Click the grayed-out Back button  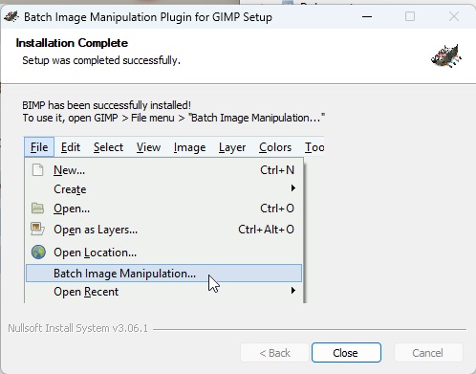tap(274, 353)
